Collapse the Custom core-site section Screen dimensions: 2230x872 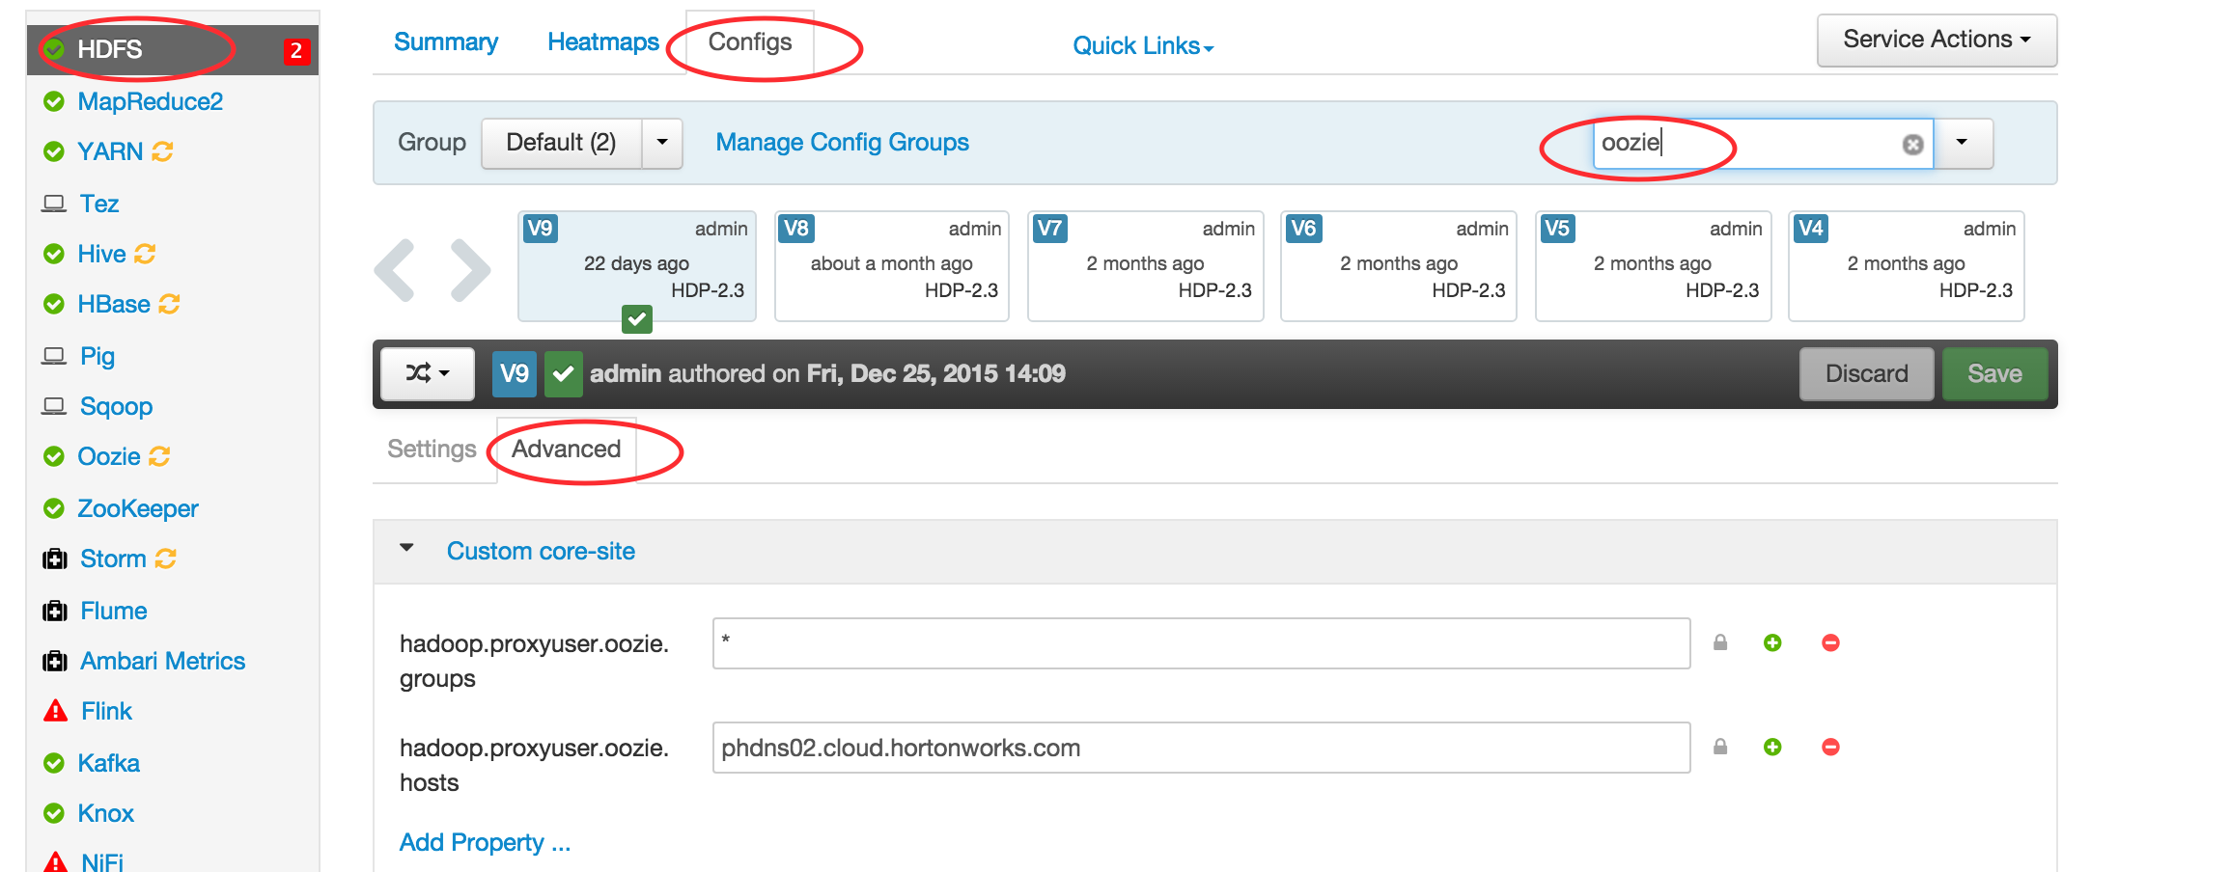pyautogui.click(x=405, y=549)
